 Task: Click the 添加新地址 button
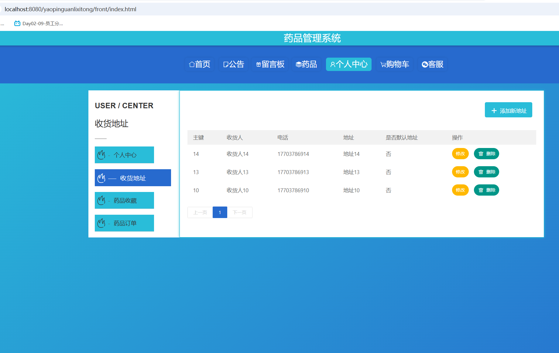508,110
